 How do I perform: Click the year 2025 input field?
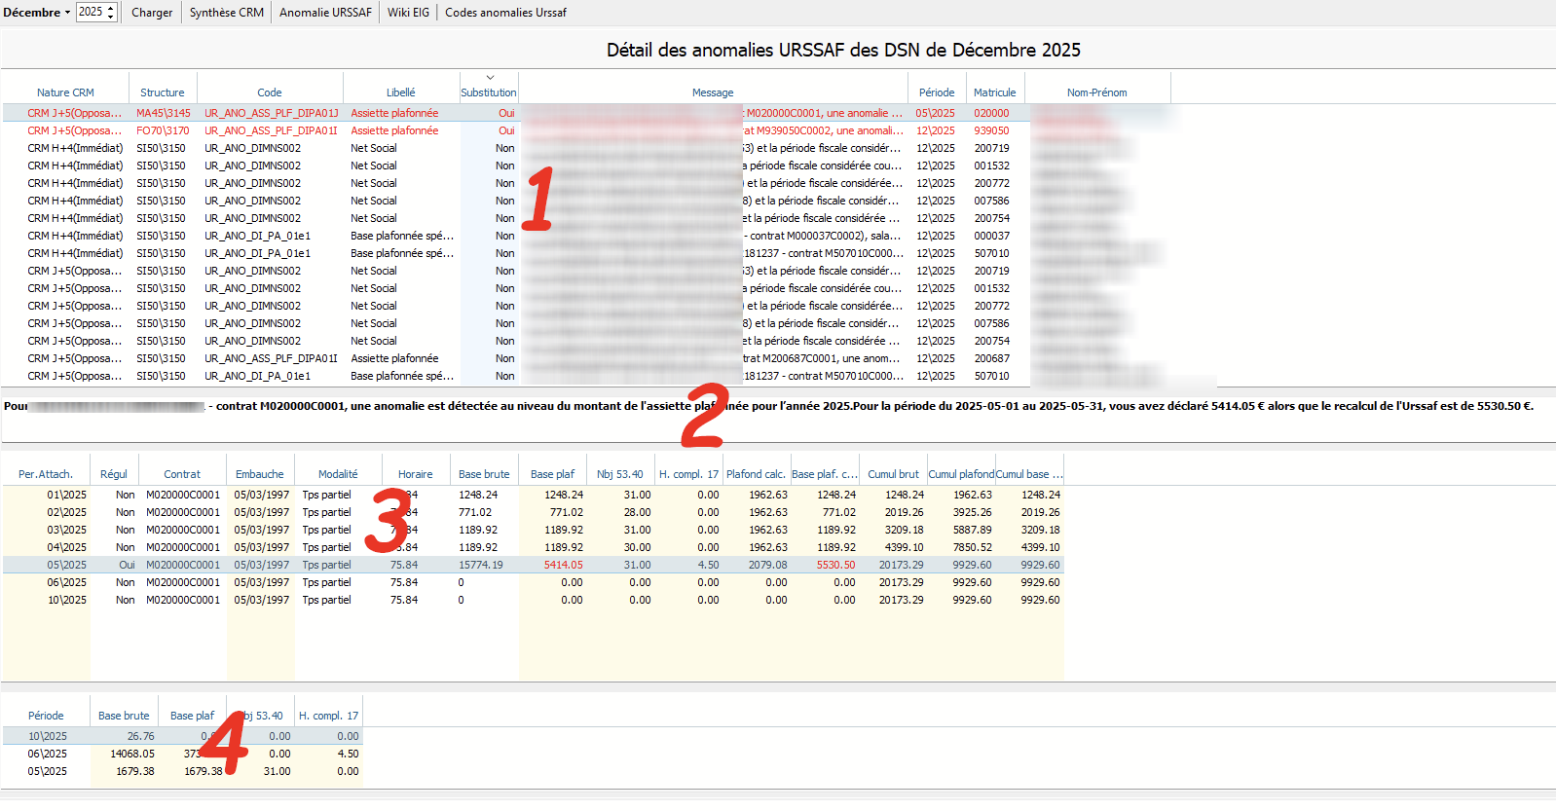pos(91,13)
